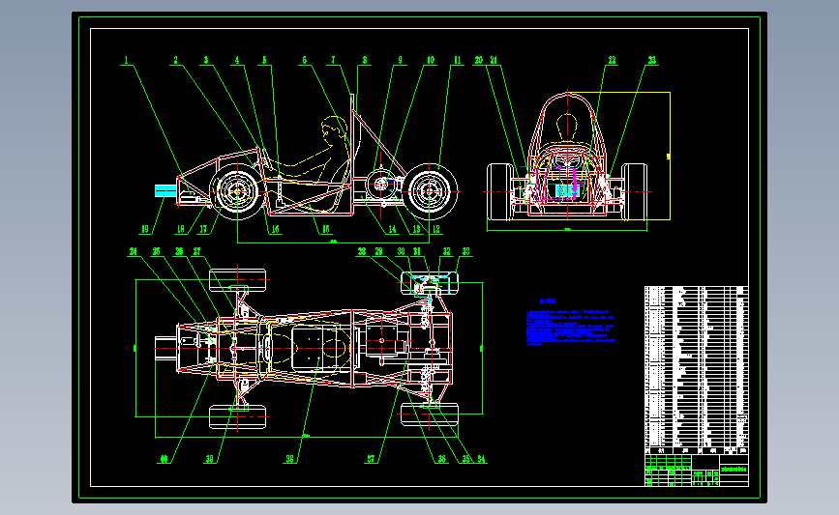The image size is (839, 515).
Task: Click the parts list table on the right
Action: point(696,370)
